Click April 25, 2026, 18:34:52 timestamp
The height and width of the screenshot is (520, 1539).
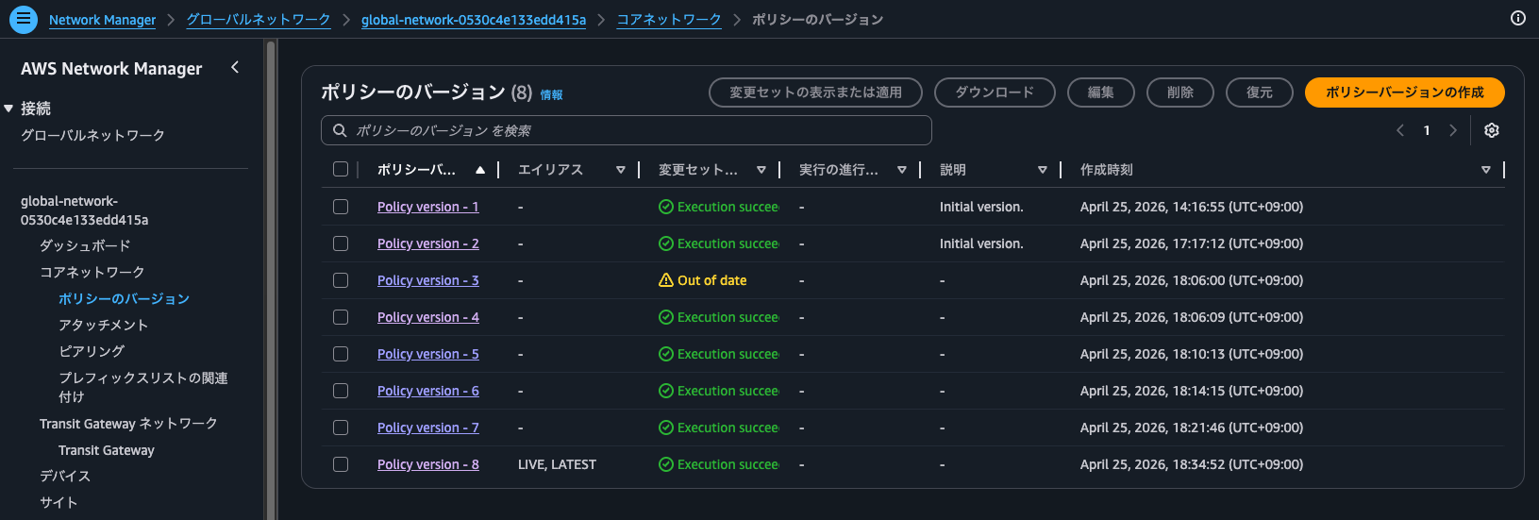point(1192,464)
